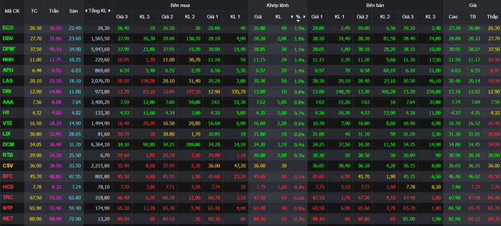This screenshot has width=501, height=226.
Task: Select the HCD ticker symbol
Action: point(8,187)
